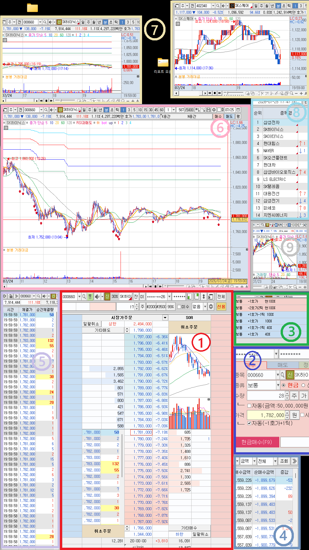Image resolution: width=309 pixels, height=550 pixels.
Task: Enable the 미수 checkbox in order toolbar
Action: 179,307
